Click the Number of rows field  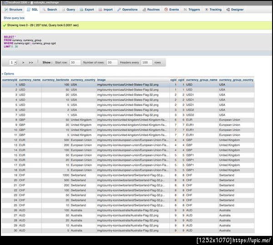coord(112,62)
